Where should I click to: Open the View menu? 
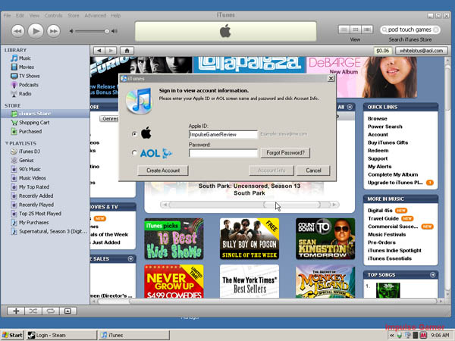pos(34,15)
